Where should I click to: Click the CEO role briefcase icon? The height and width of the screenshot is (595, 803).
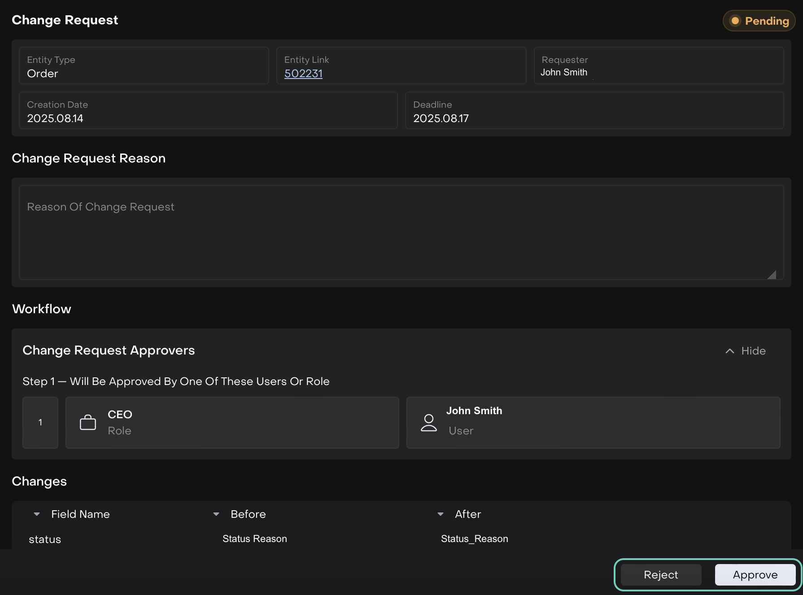coord(88,423)
